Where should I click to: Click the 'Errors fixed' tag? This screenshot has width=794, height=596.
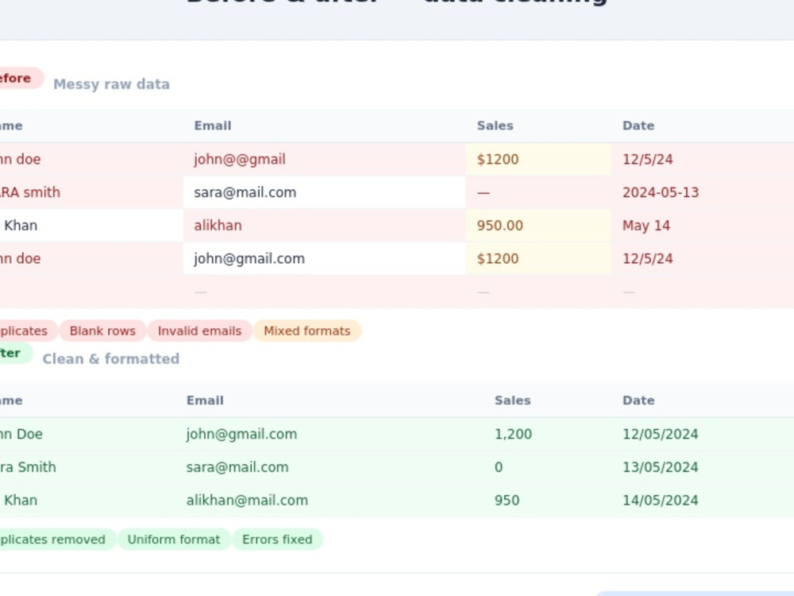tap(277, 540)
